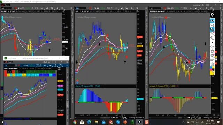This screenshot has height=125, width=223.
Task: Toggle percent icon below daily chart
Action: coord(126,118)
